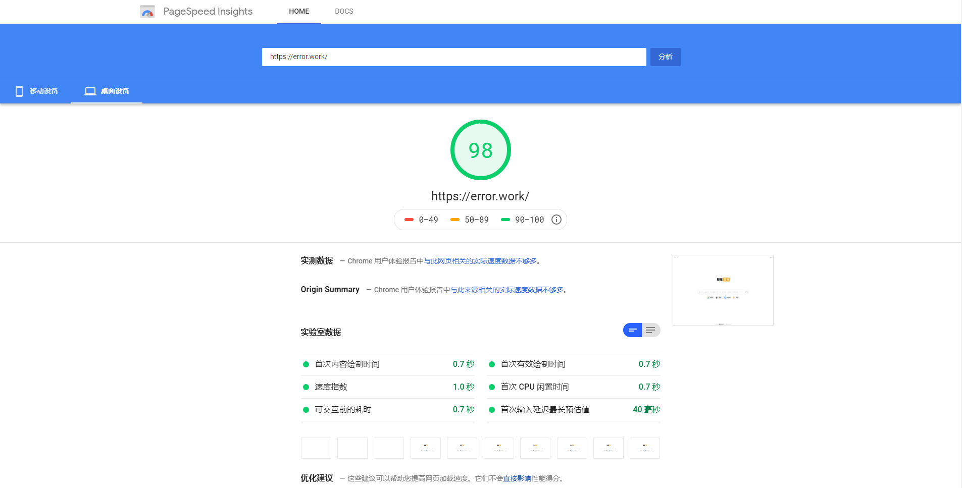This screenshot has height=488, width=962.
Task: Click the laptop icon next to 桌面设备
Action: pyautogui.click(x=90, y=91)
